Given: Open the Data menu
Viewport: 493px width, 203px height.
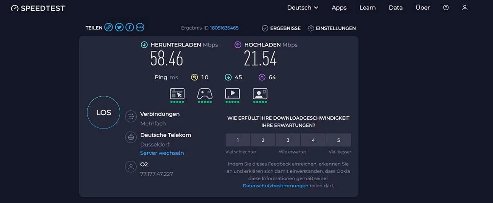Looking at the screenshot, I should coord(395,8).
